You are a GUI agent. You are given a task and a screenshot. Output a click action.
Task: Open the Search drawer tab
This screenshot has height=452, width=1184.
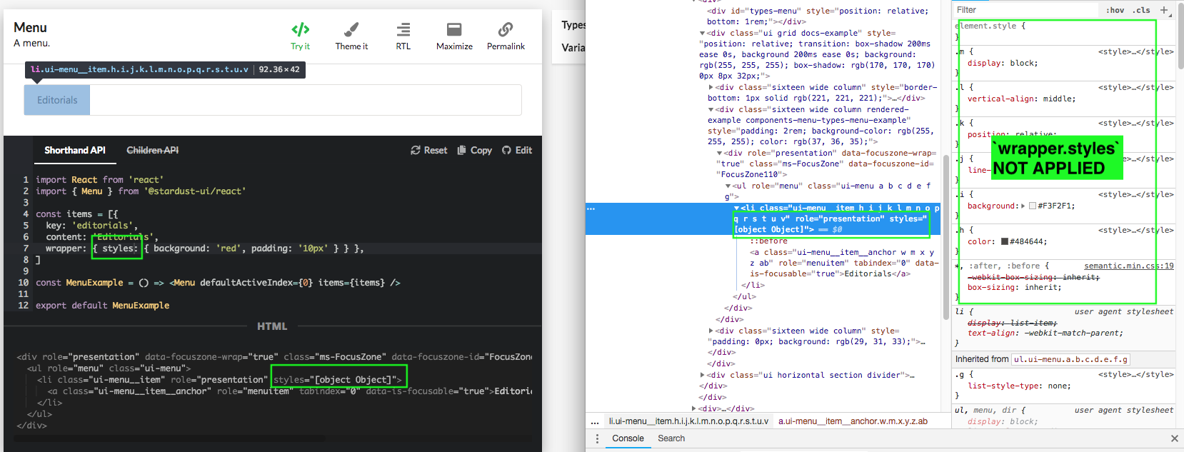click(671, 438)
